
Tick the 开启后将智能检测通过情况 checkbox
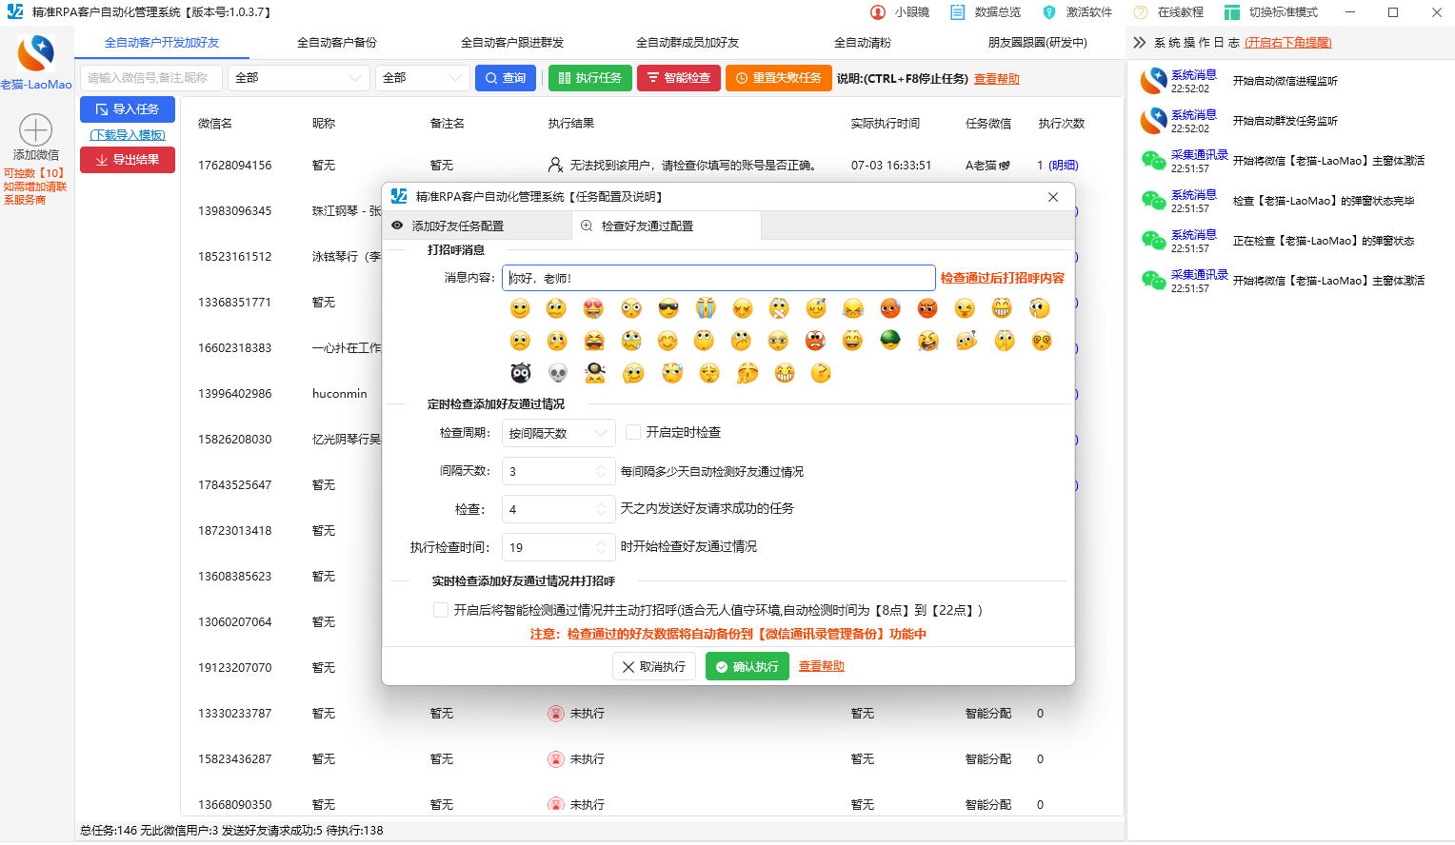(x=441, y=610)
